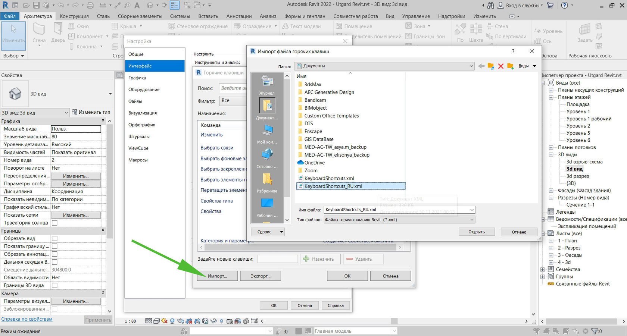Click the red Delete X icon in import dialog
This screenshot has width=627, height=336.
click(501, 66)
